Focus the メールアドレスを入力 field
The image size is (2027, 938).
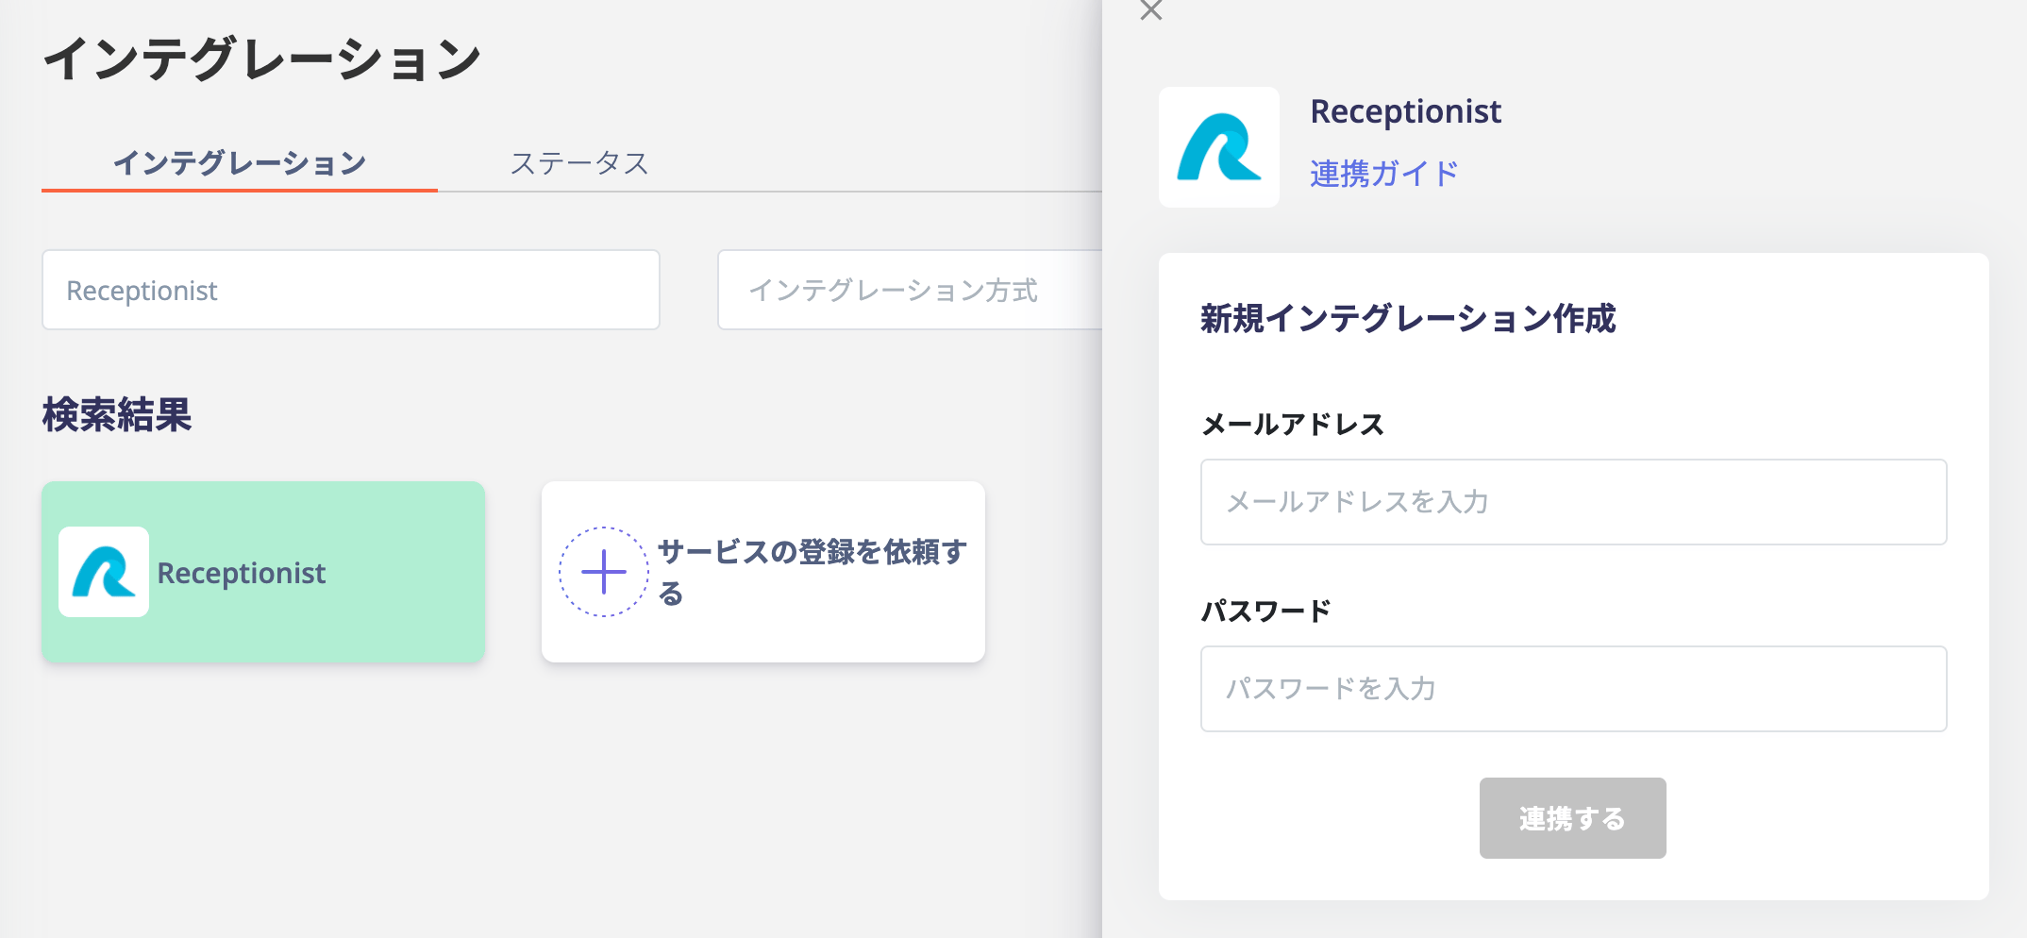click(x=1573, y=502)
